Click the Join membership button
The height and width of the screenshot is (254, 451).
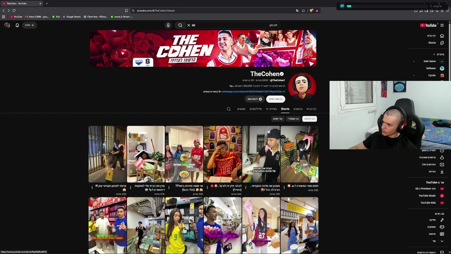coord(255,99)
